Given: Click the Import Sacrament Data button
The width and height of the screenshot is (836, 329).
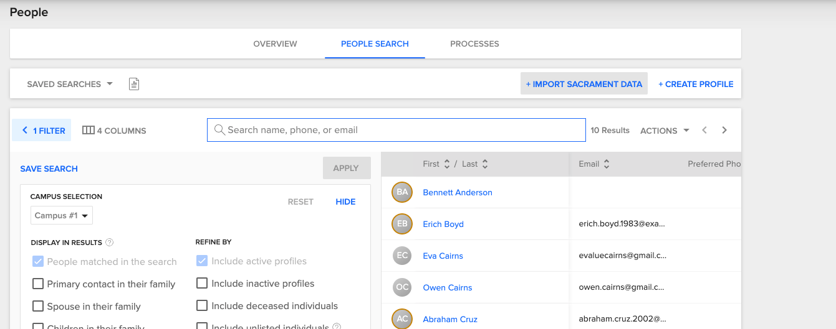Looking at the screenshot, I should 584,84.
